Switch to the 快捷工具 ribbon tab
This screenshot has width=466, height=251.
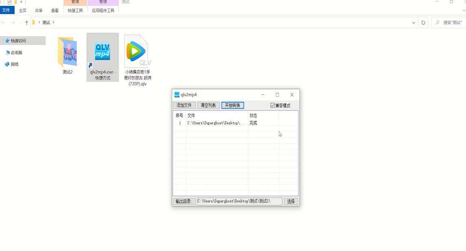pos(75,11)
